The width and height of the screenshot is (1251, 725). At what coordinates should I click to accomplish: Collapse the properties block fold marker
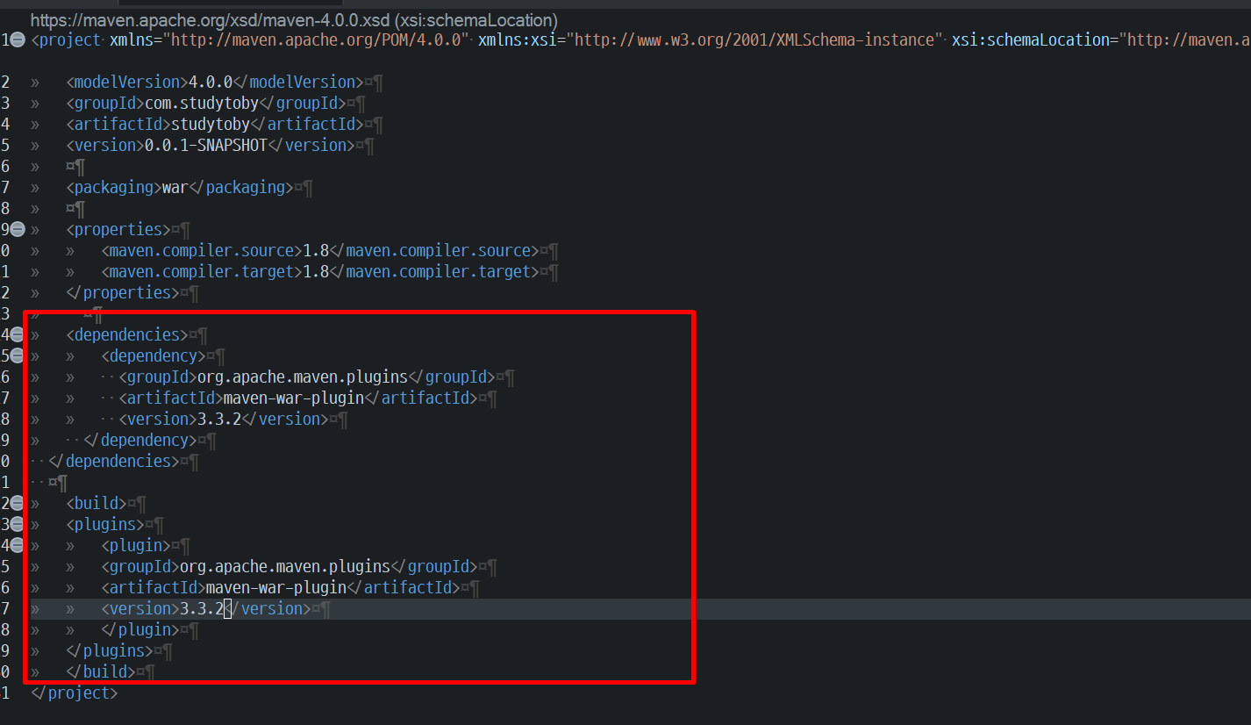point(18,229)
